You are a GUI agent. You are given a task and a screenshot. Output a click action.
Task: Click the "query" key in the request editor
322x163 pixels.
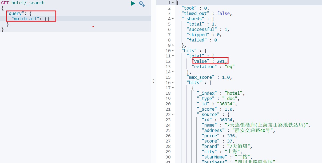coord(15,13)
